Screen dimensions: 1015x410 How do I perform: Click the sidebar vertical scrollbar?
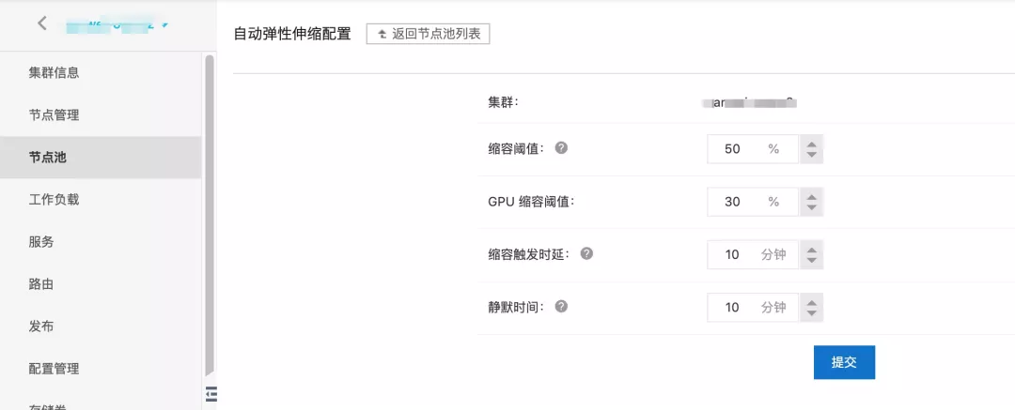coord(209,217)
